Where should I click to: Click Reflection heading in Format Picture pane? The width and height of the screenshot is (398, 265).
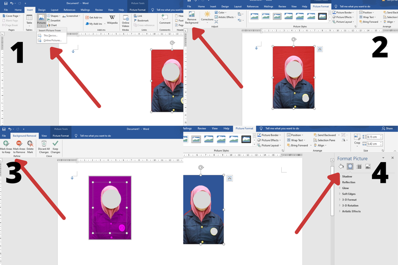coord(349,182)
